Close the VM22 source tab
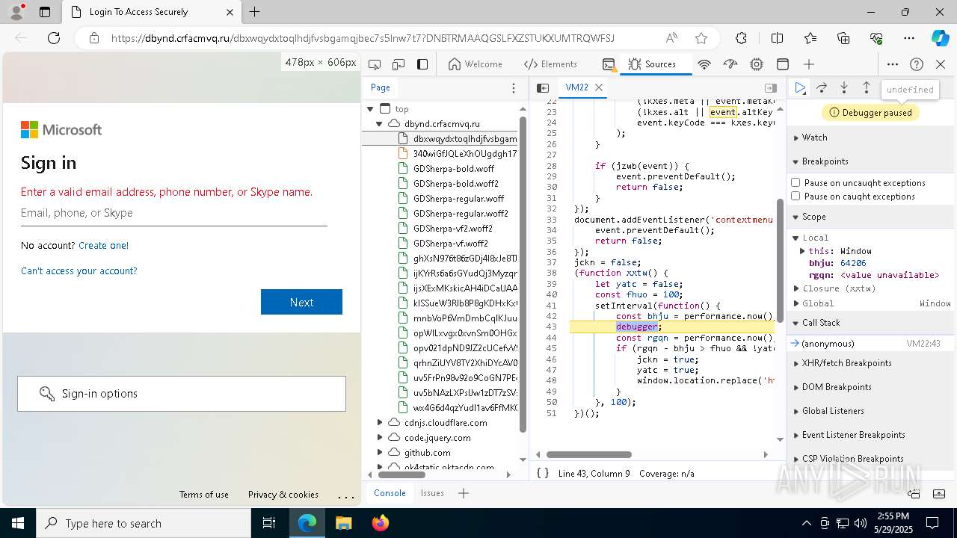 tap(599, 87)
